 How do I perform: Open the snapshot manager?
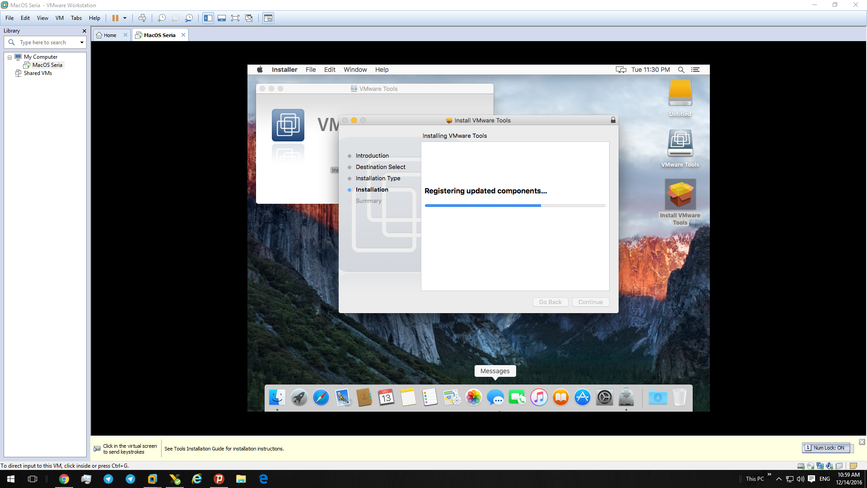(x=189, y=18)
